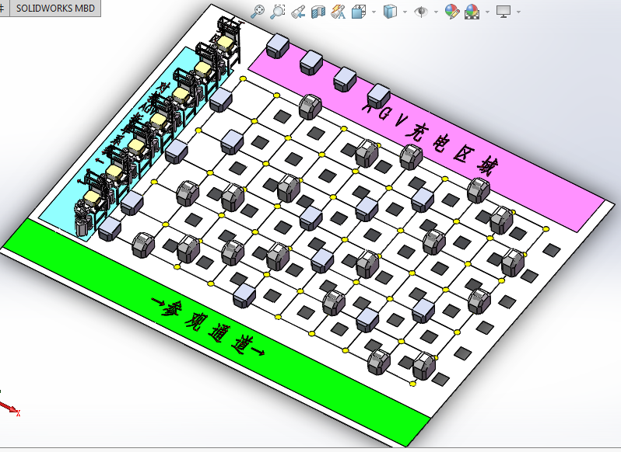Toggle the Hide/Show Items eye icon
The image size is (621, 452).
click(421, 12)
